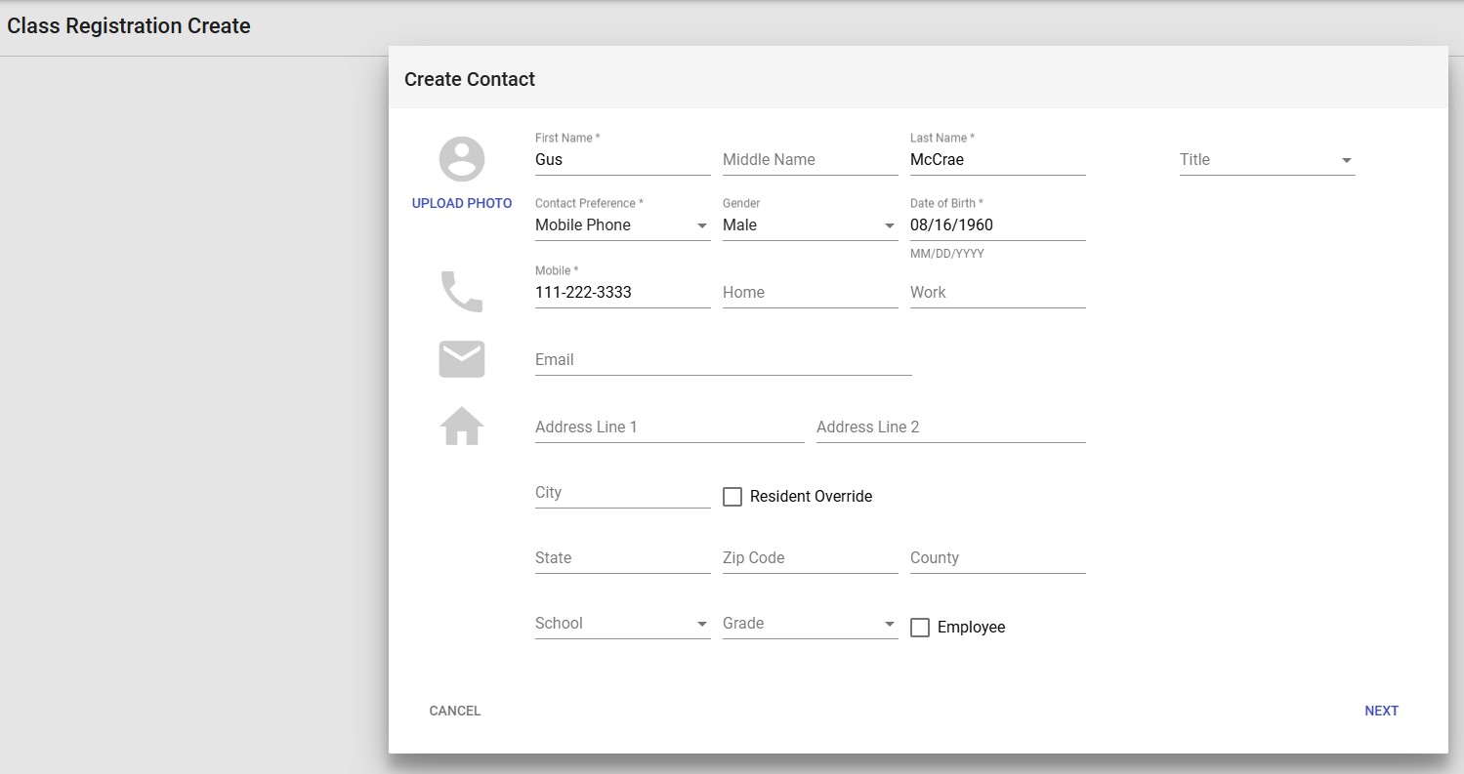The width and height of the screenshot is (1464, 774).
Task: Open the Title dropdown
Action: 1267,160
